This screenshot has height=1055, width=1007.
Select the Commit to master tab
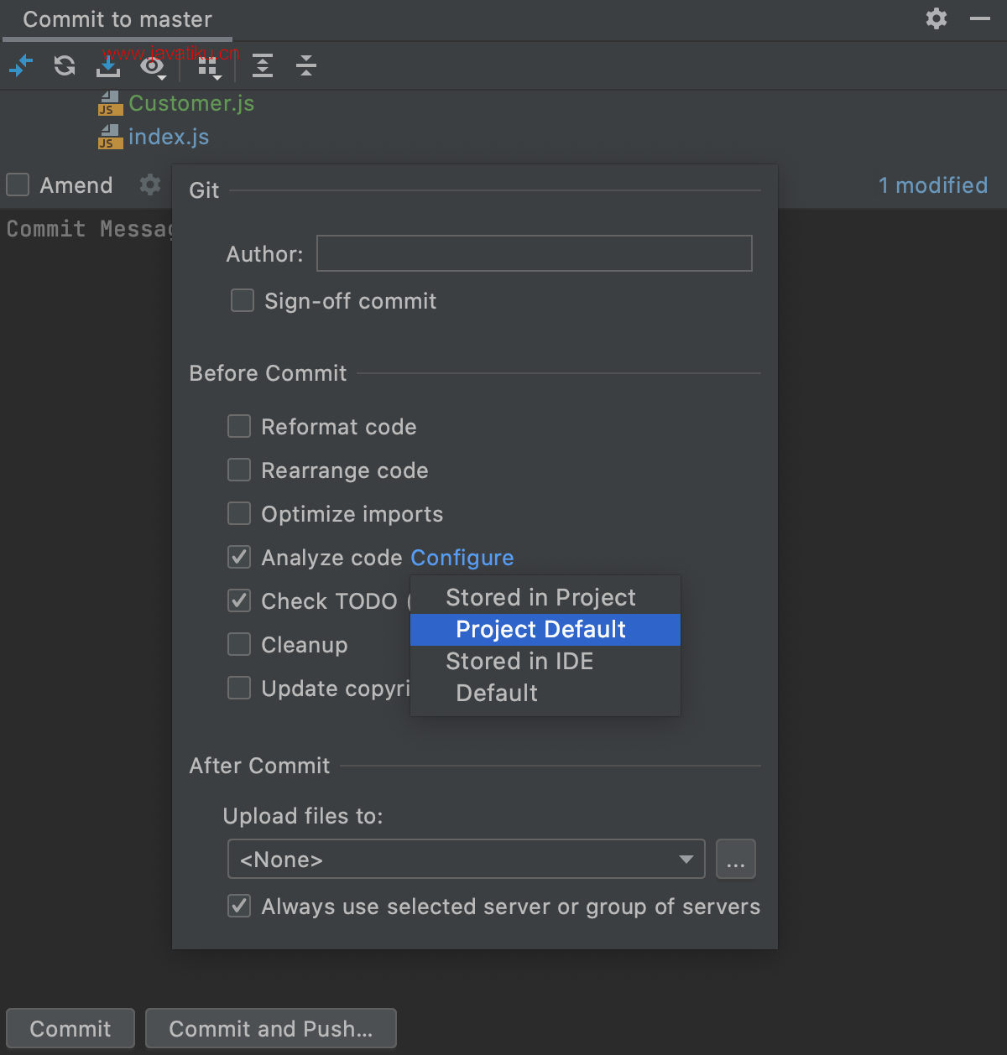coord(117,19)
